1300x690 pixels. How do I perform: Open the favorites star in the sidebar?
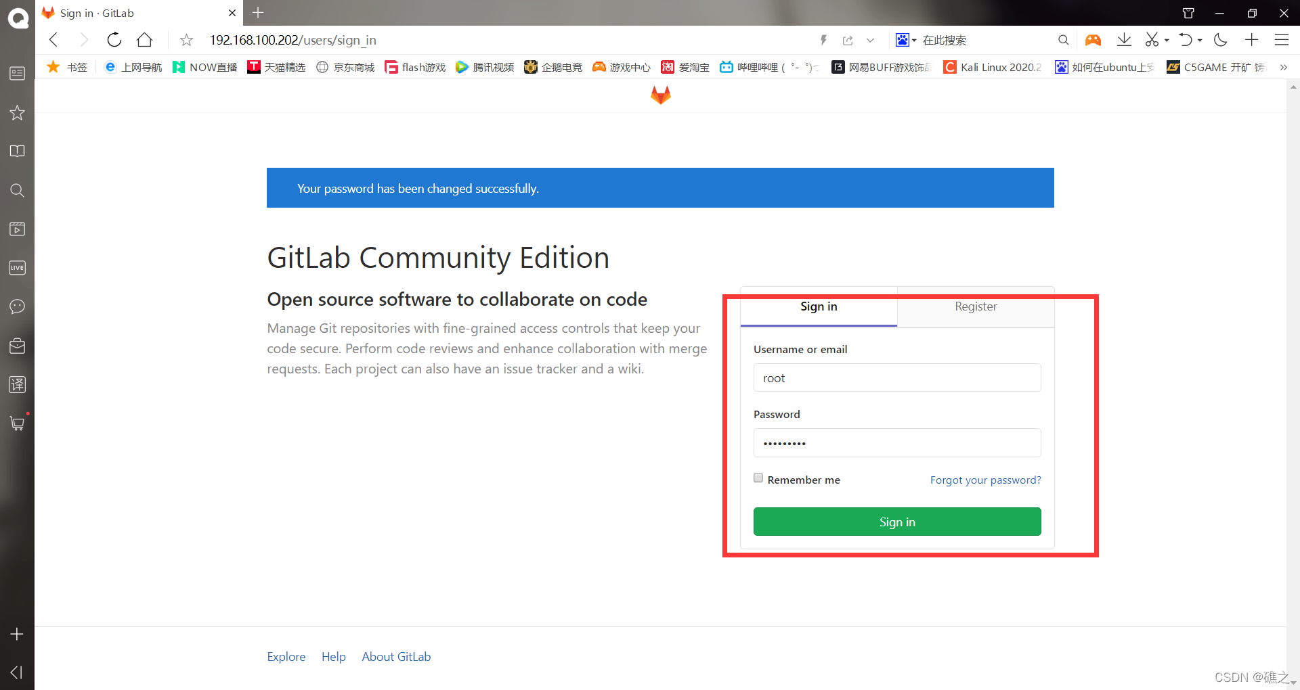(x=18, y=112)
